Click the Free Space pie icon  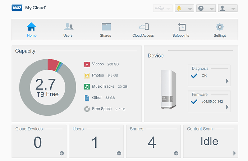pos(87,109)
